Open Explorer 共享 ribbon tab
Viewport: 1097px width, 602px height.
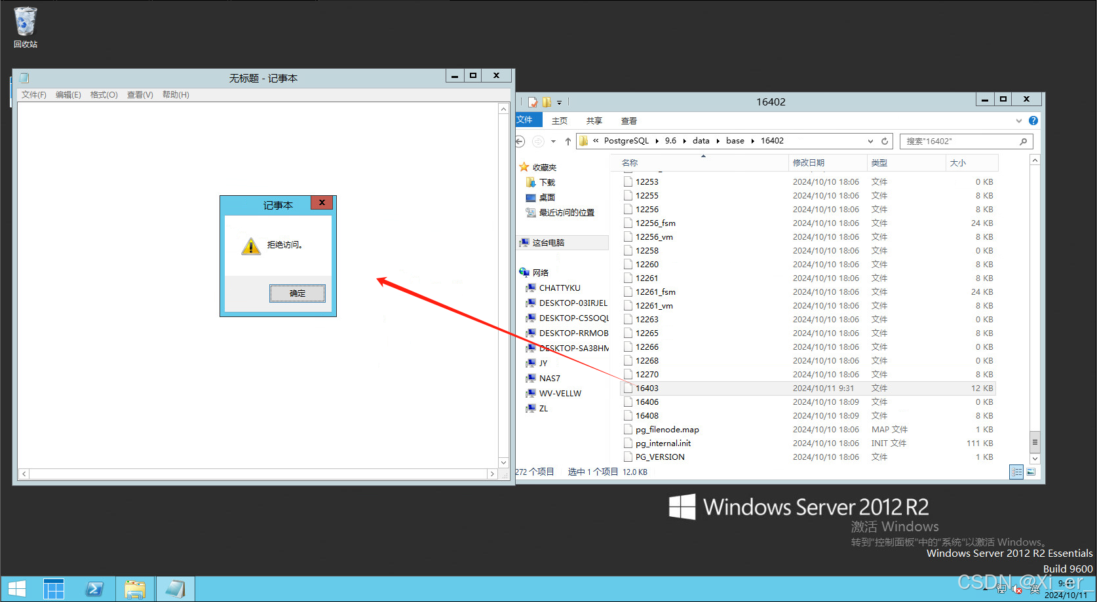coord(594,121)
